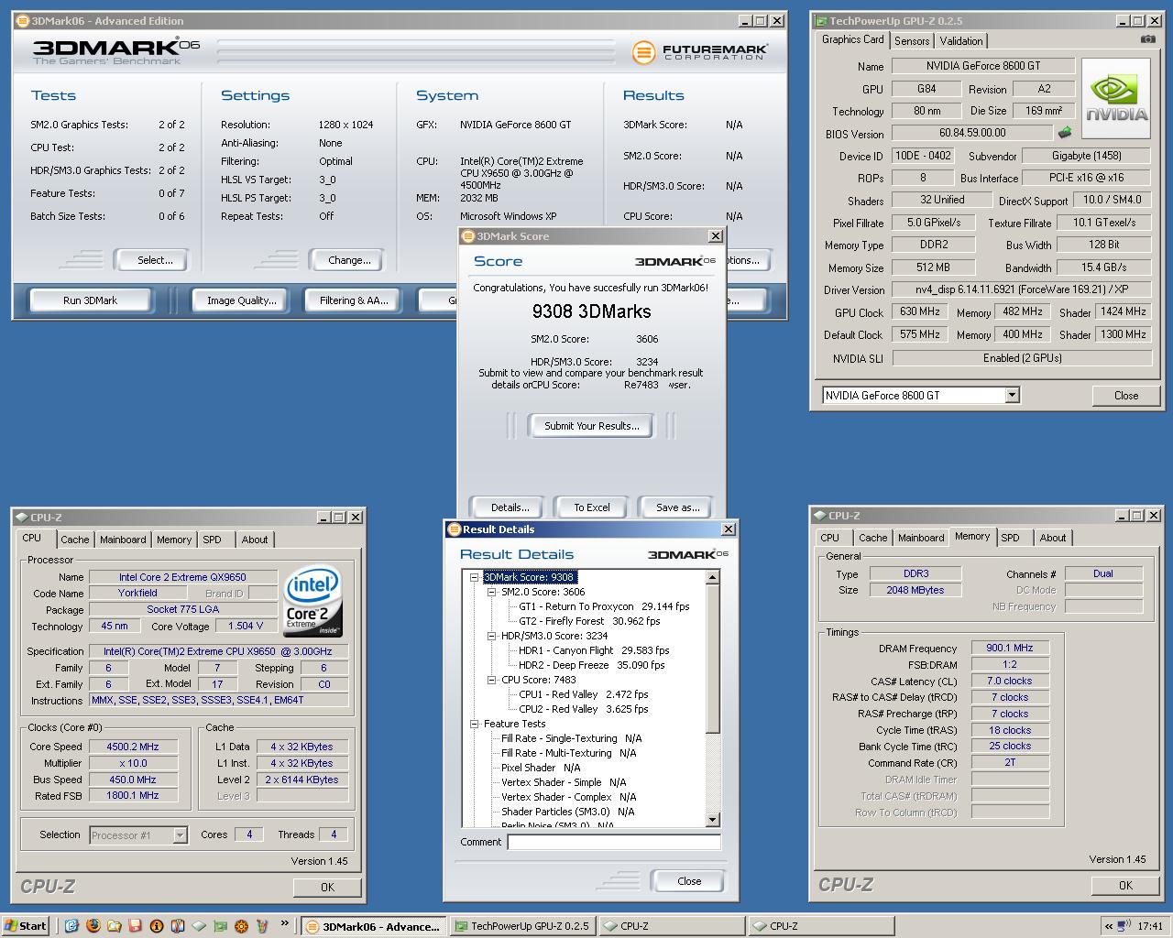
Task: Click the orange info quick launch icon
Action: tap(157, 925)
